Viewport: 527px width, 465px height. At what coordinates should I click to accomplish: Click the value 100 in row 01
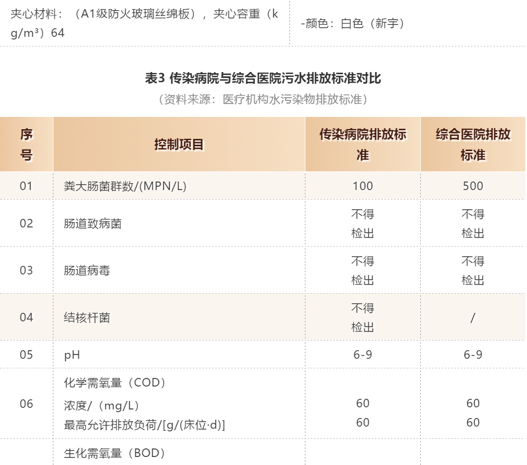(363, 186)
